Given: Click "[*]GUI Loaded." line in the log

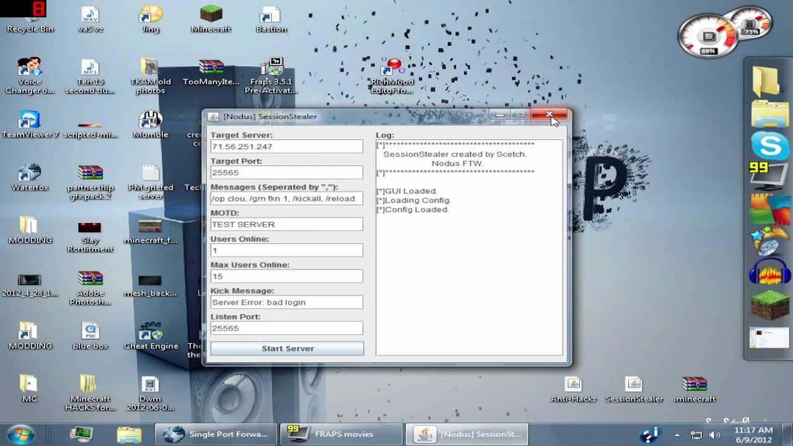Looking at the screenshot, I should coord(407,191).
